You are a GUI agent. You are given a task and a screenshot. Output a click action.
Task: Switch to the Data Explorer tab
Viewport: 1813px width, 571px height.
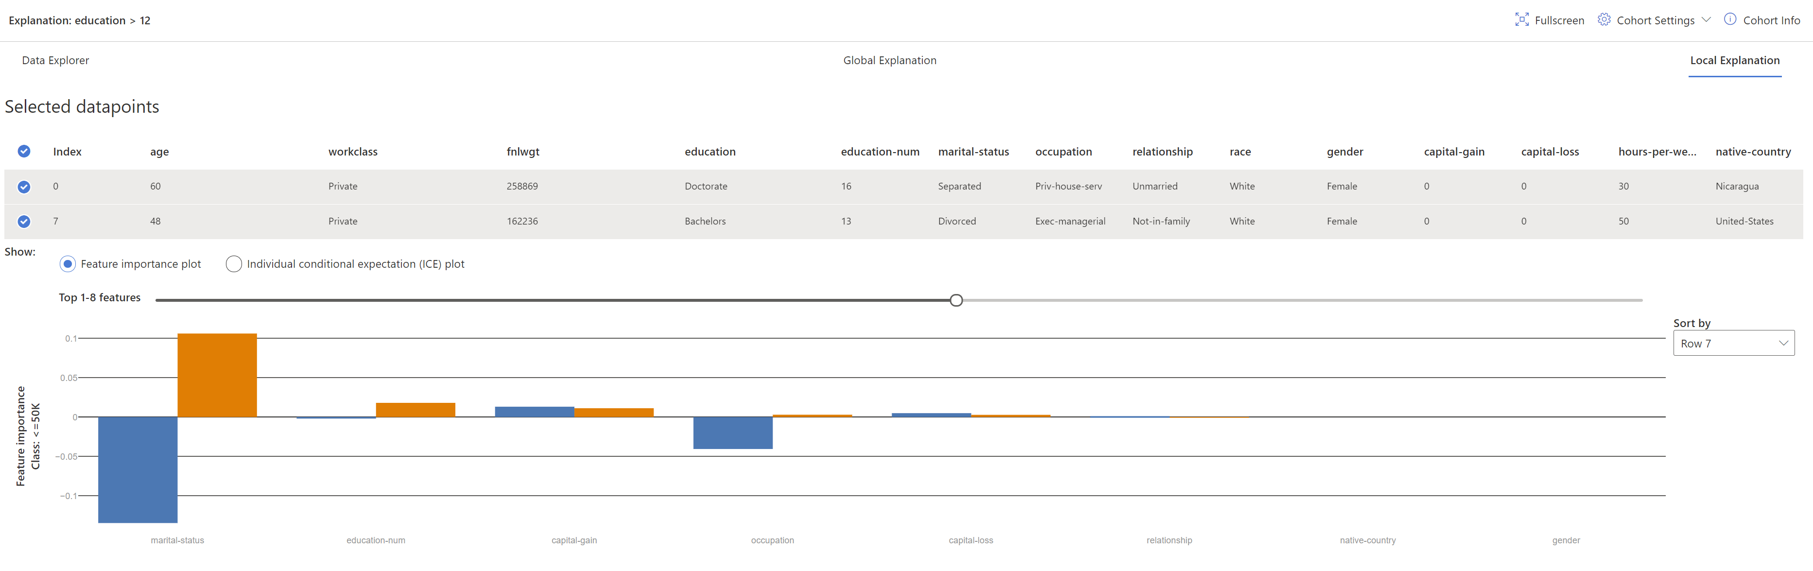(x=55, y=60)
